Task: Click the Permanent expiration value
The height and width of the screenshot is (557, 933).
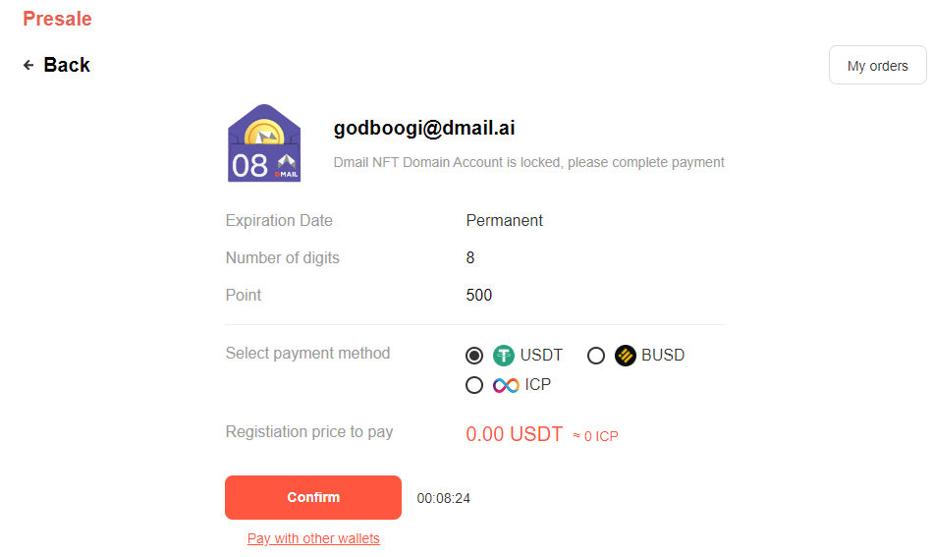Action: point(505,220)
